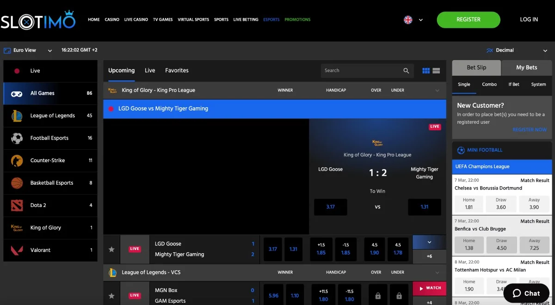Select the Single bet type tab
This screenshot has height=305, width=555.
pos(464,85)
